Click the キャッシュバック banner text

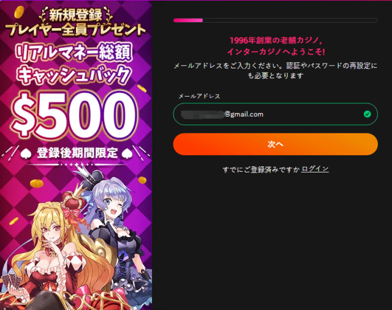pyautogui.click(x=74, y=73)
